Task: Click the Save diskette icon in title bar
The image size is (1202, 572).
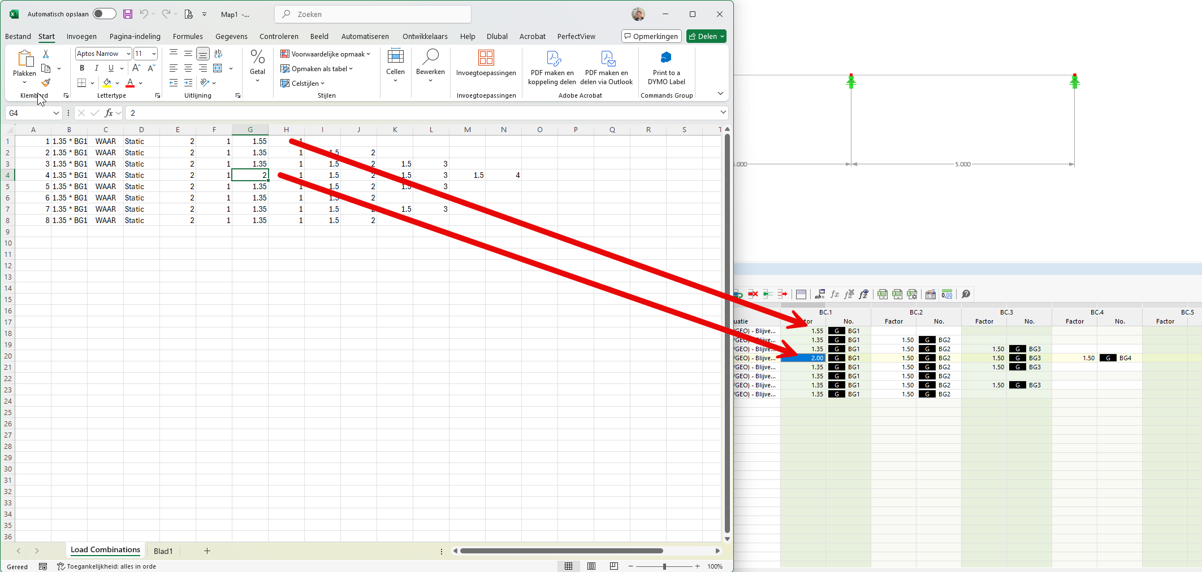Action: pos(128,14)
